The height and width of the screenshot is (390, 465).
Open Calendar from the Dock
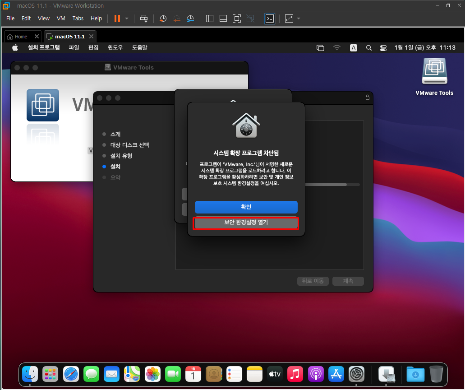[193, 374]
